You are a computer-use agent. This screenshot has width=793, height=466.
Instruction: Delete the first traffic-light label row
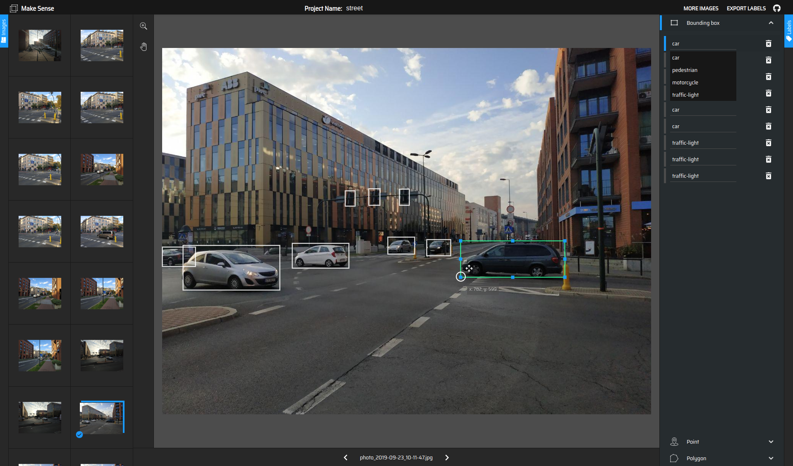tap(769, 143)
